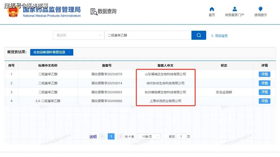This screenshot has height=157, width=280.
Task: Click record number 国妆原备字20250078
Action: pyautogui.click(x=107, y=74)
